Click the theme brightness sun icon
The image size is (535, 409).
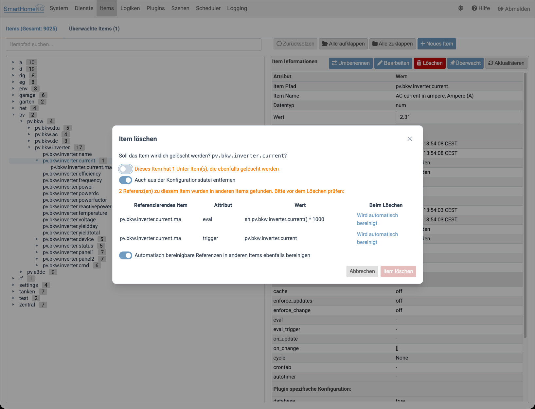pyautogui.click(x=460, y=8)
